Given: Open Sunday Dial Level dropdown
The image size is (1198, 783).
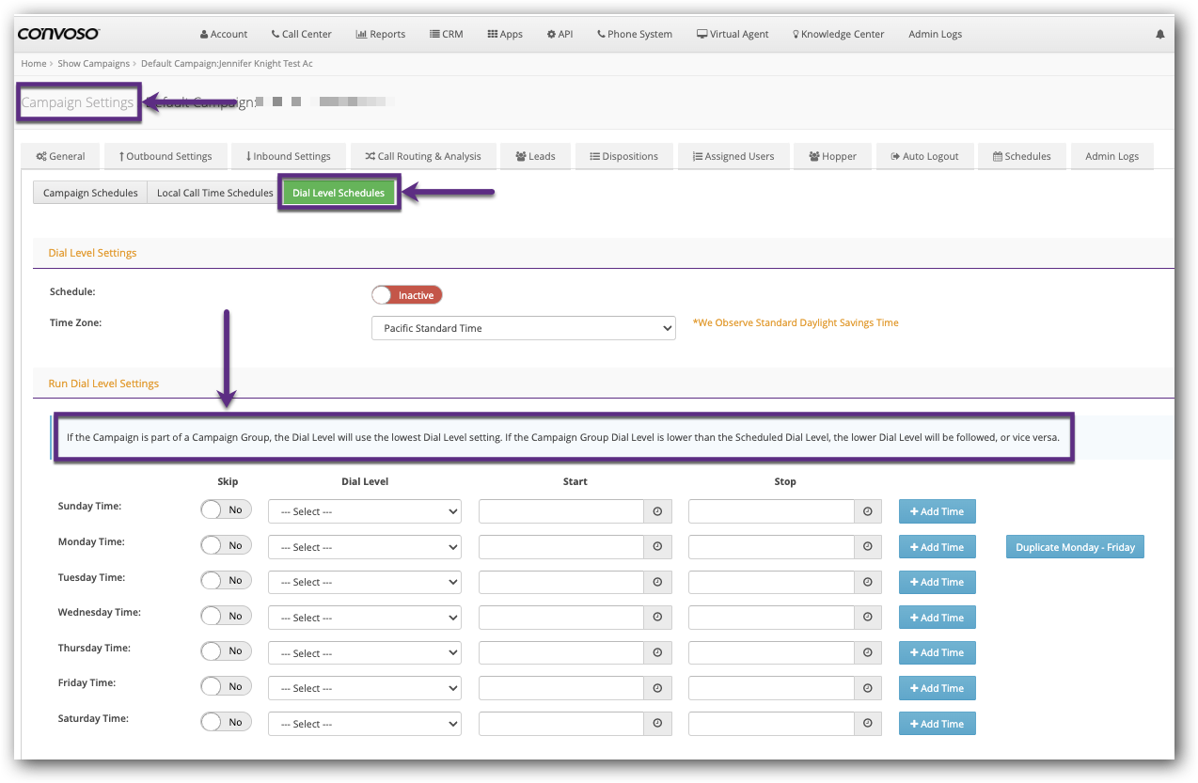Looking at the screenshot, I should [x=365, y=511].
